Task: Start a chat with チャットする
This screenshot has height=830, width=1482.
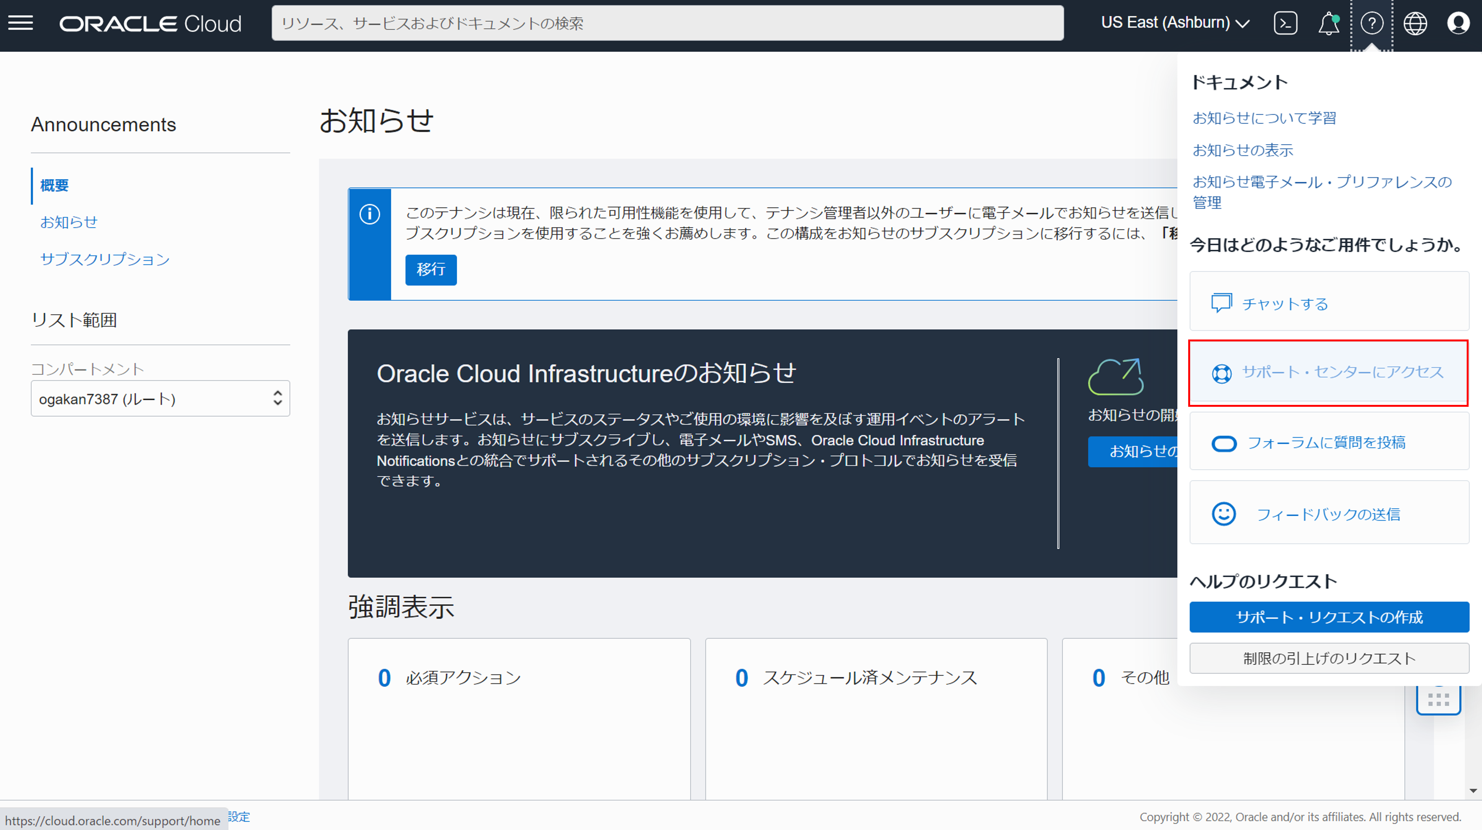Action: pyautogui.click(x=1329, y=301)
